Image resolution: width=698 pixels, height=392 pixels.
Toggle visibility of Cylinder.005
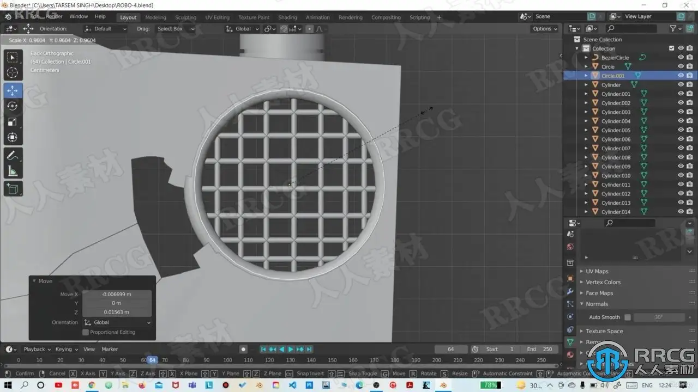[681, 130]
